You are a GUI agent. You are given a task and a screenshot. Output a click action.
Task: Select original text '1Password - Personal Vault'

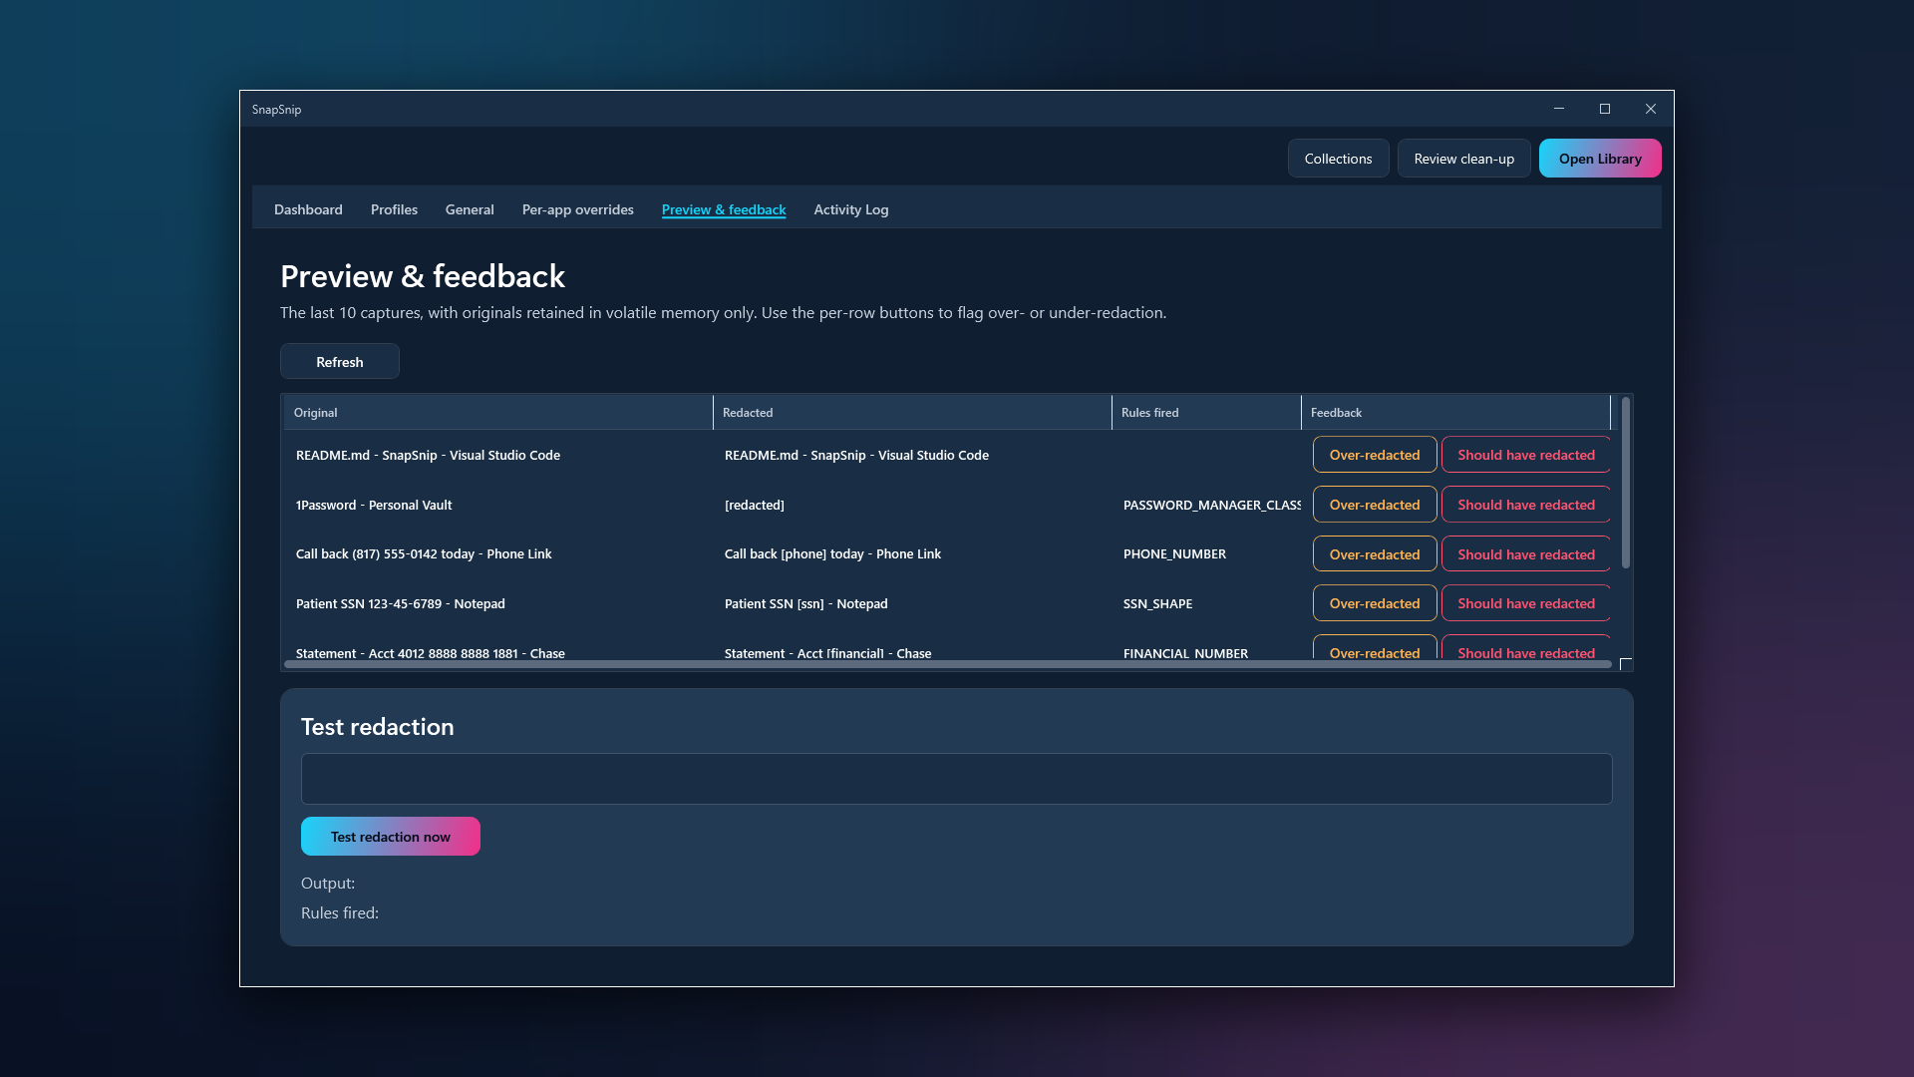click(x=374, y=505)
